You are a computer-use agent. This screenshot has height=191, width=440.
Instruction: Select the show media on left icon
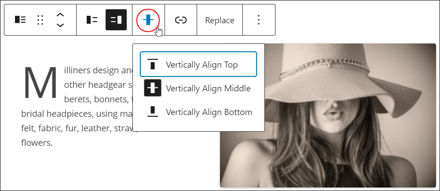[92, 20]
